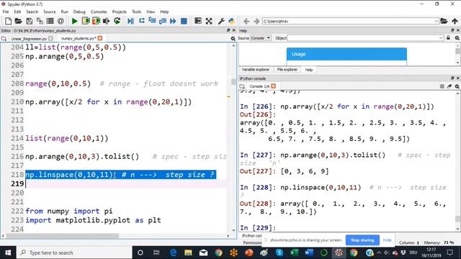This screenshot has height=259, width=461.
Task: Run current cell and advance
Action: (x=96, y=21)
